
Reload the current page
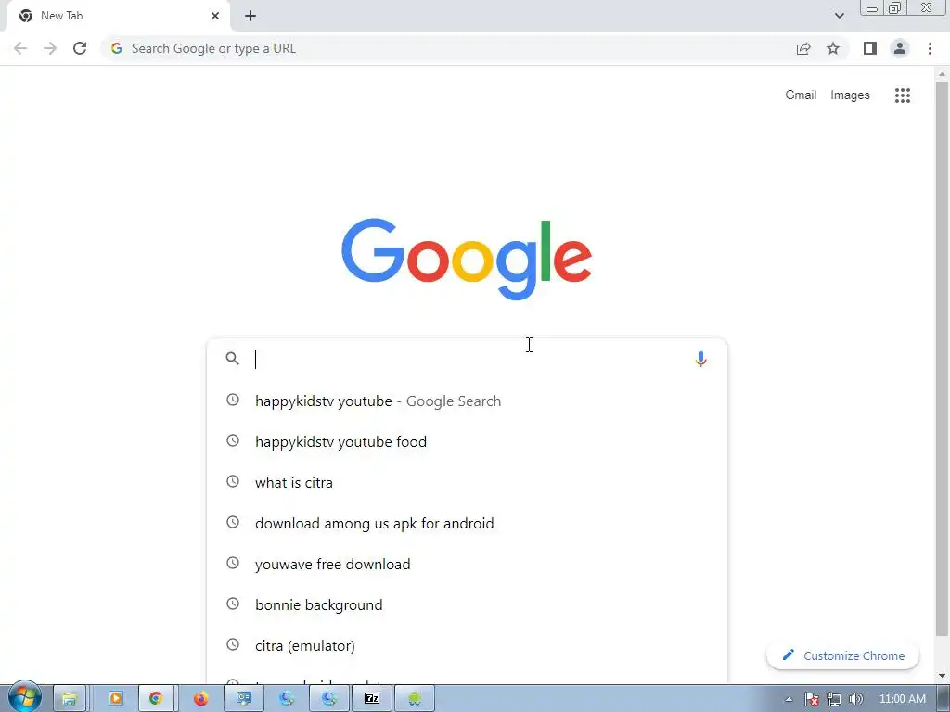coord(80,48)
